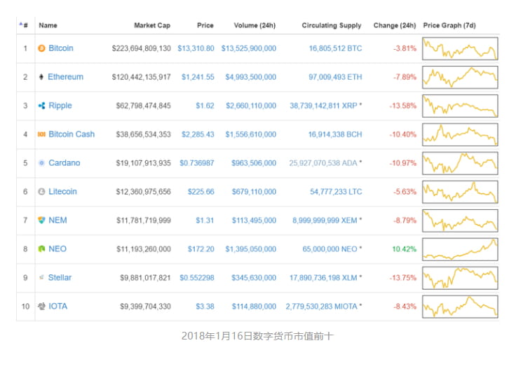Sort the table by Name column header

tap(48, 25)
